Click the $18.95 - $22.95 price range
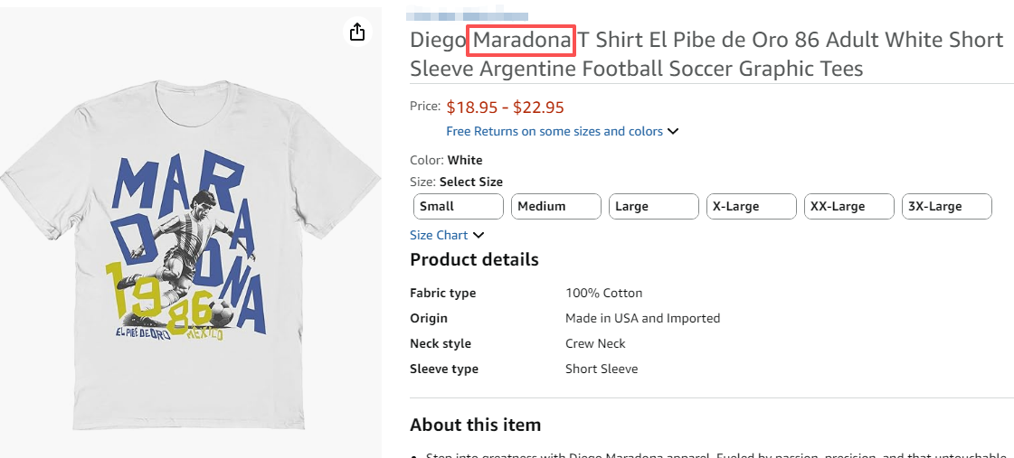The height and width of the screenshot is (458, 1014). [505, 107]
